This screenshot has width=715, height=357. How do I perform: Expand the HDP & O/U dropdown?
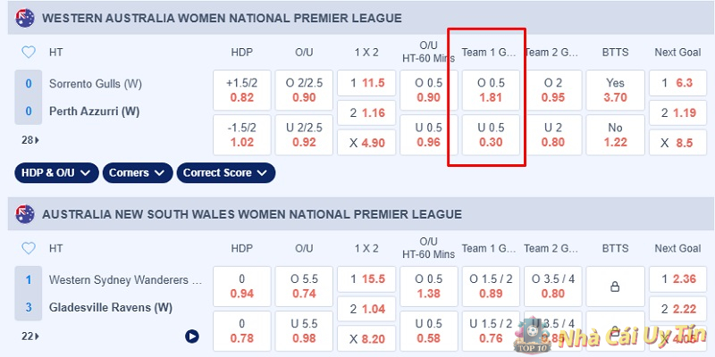coord(56,172)
